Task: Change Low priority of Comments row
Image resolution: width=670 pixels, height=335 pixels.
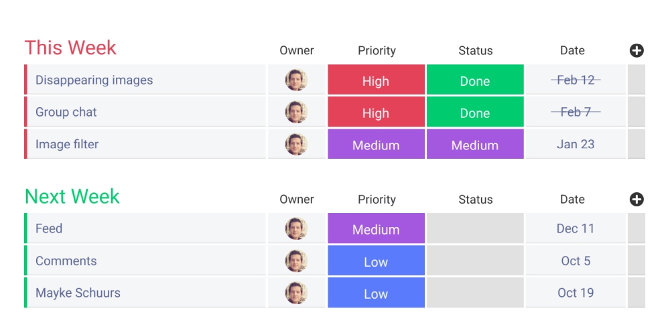Action: coord(376,261)
